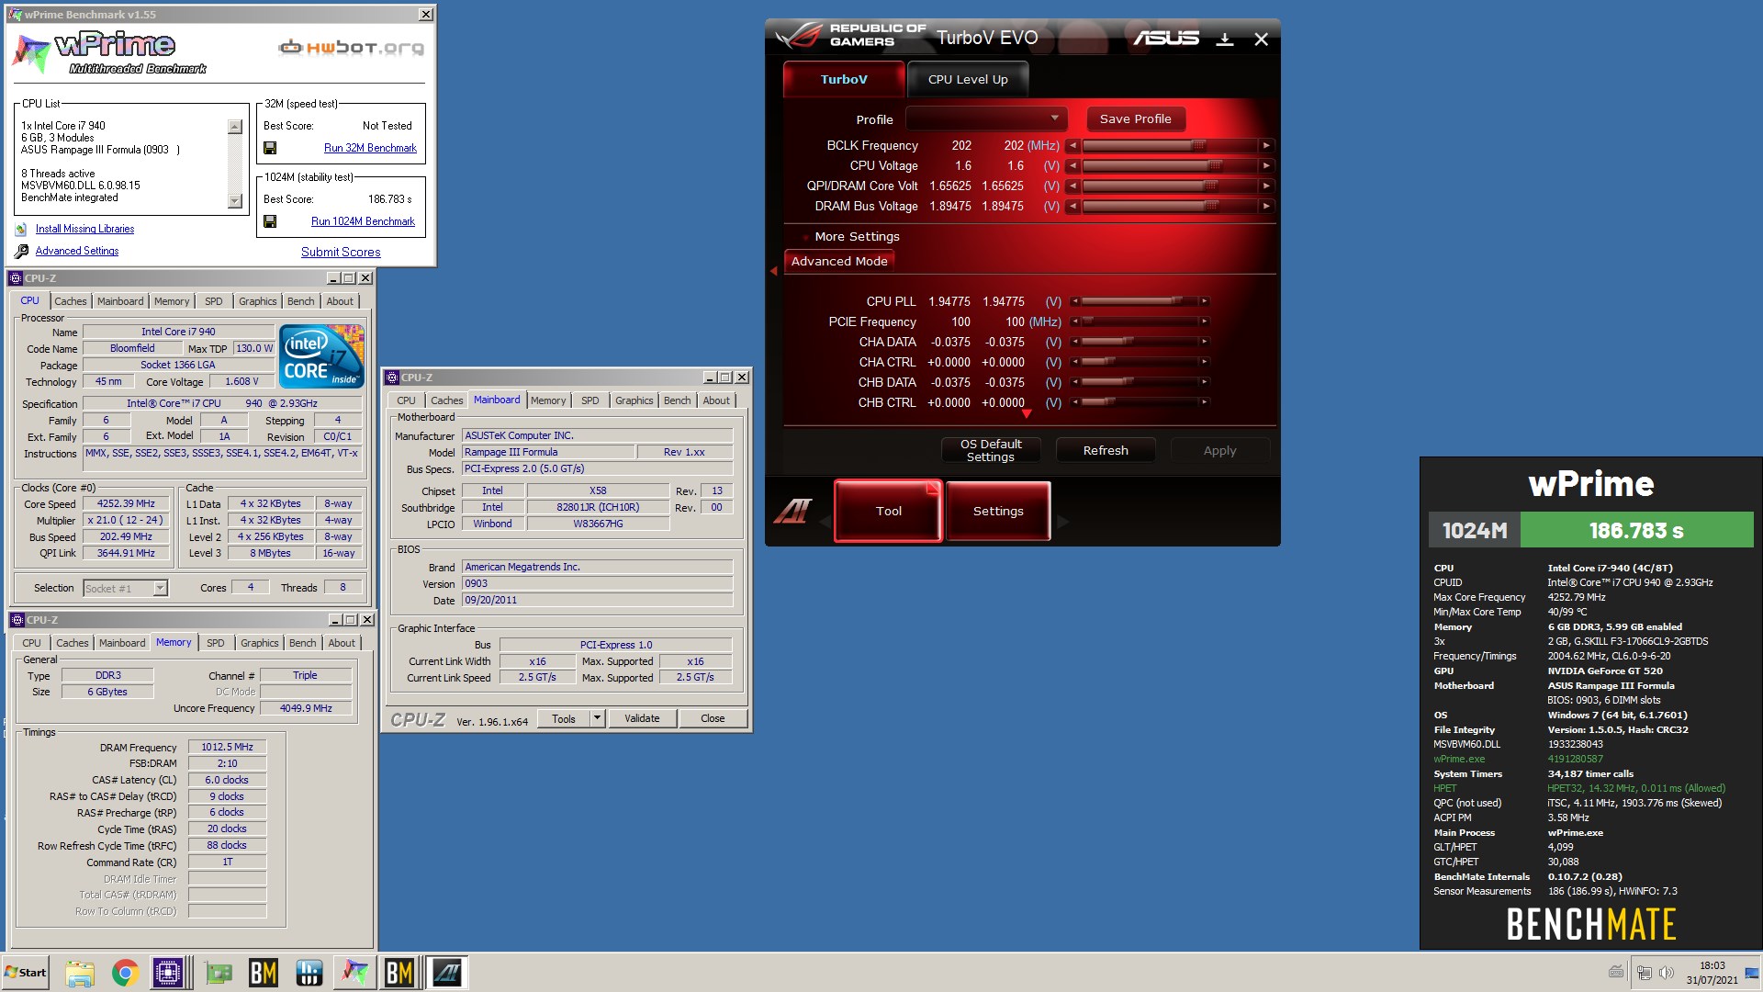The width and height of the screenshot is (1763, 992).
Task: Open Bench tab in the top CPU-Z window
Action: 300,301
